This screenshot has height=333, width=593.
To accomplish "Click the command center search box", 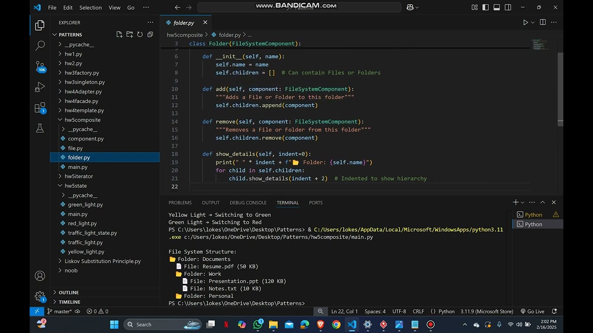I will (299, 7).
